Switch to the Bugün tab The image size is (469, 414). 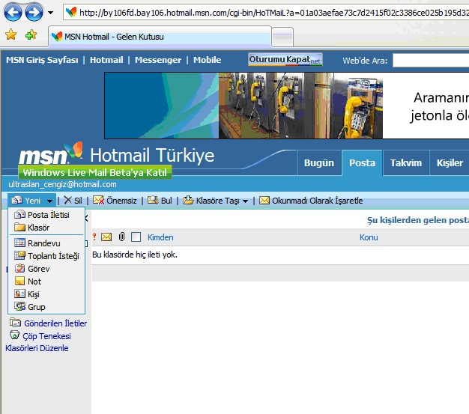click(x=319, y=163)
